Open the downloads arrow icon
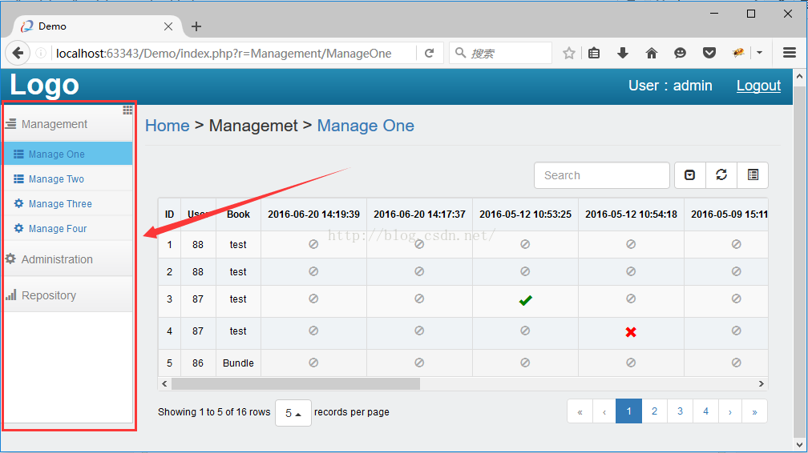 click(623, 53)
